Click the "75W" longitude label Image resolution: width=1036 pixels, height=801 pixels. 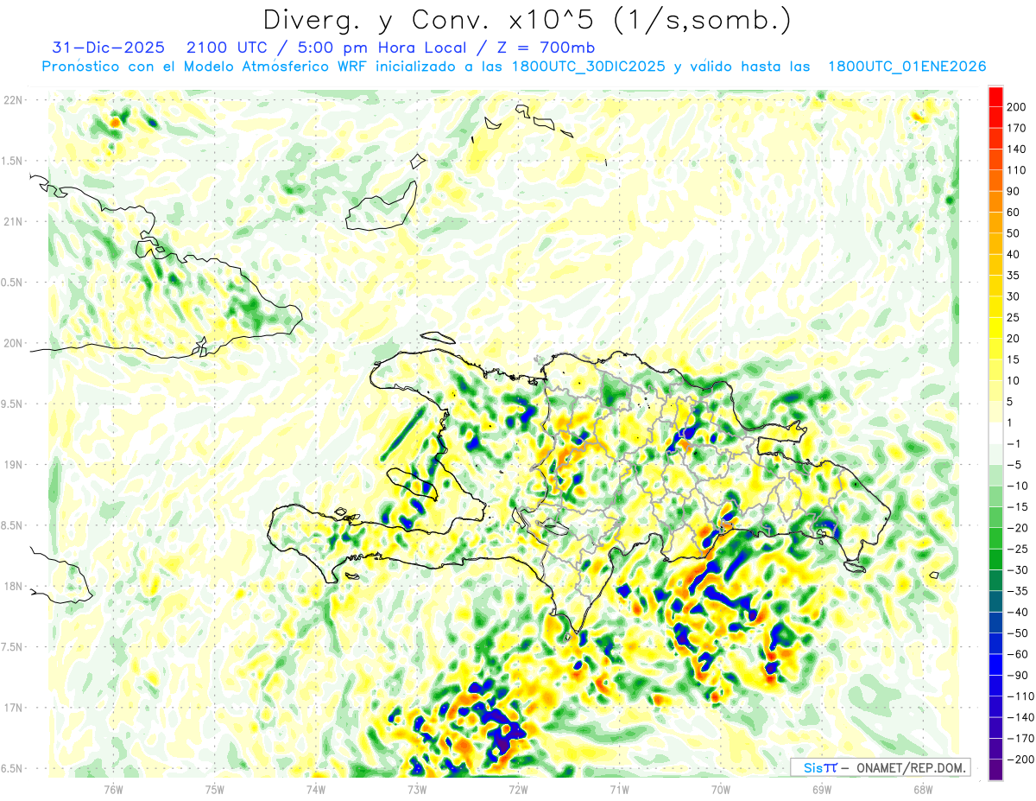[215, 789]
